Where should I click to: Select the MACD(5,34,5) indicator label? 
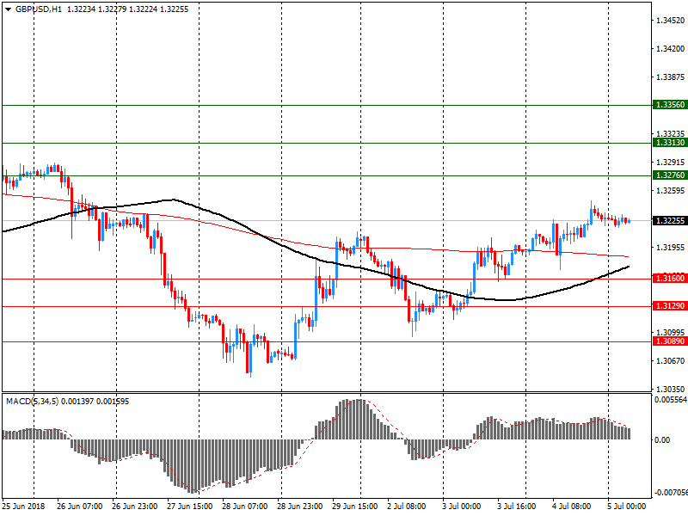click(x=32, y=402)
